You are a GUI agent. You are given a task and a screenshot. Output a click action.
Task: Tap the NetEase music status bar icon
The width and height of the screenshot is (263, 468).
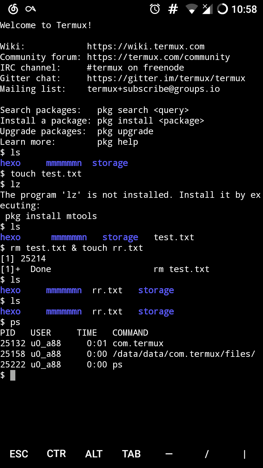13,9
